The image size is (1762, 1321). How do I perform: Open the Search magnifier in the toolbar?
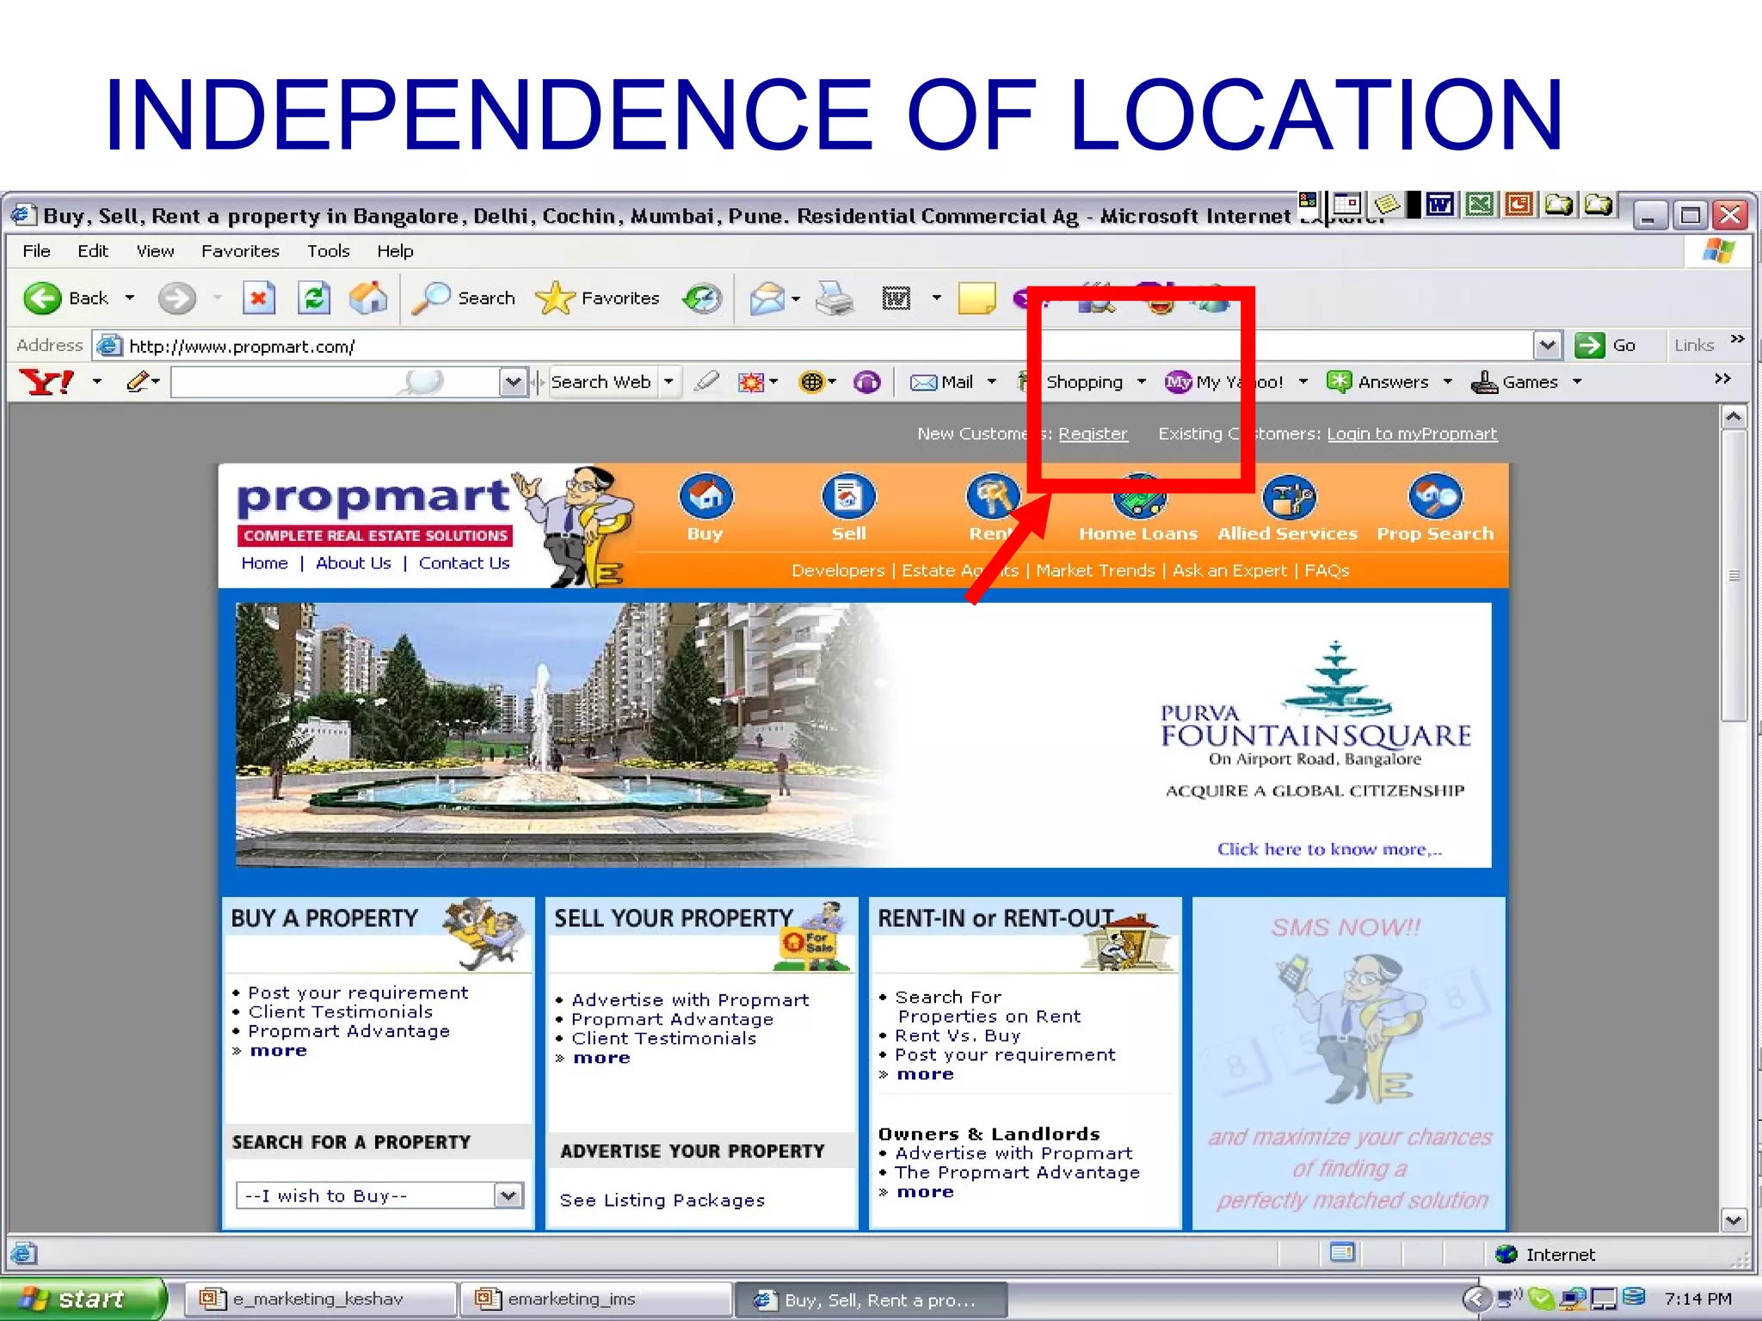point(463,298)
